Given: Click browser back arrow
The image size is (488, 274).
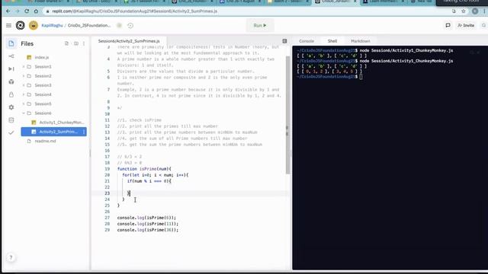Looking at the screenshot, I should [x=8, y=11].
